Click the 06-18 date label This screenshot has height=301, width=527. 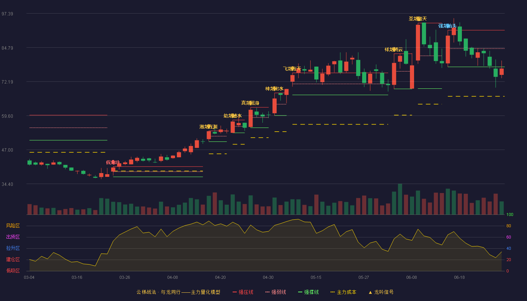[x=459, y=277]
